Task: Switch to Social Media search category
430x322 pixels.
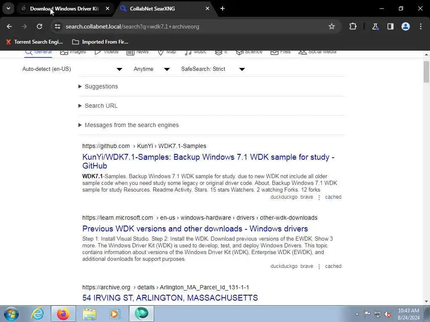Action: tap(317, 52)
